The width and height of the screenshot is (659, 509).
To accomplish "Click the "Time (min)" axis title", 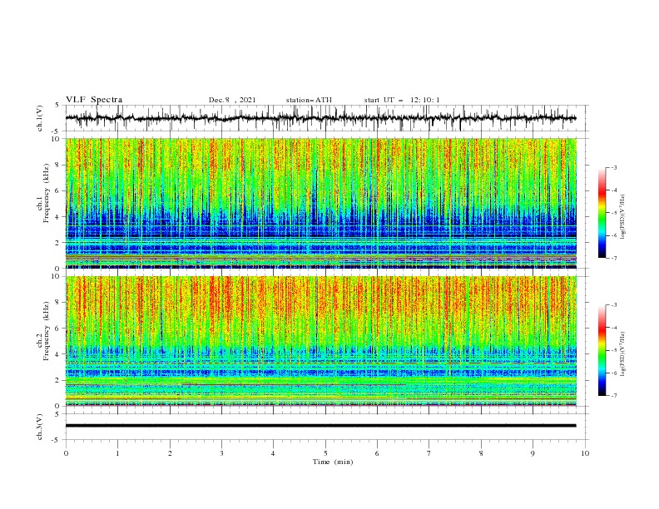I will [333, 462].
